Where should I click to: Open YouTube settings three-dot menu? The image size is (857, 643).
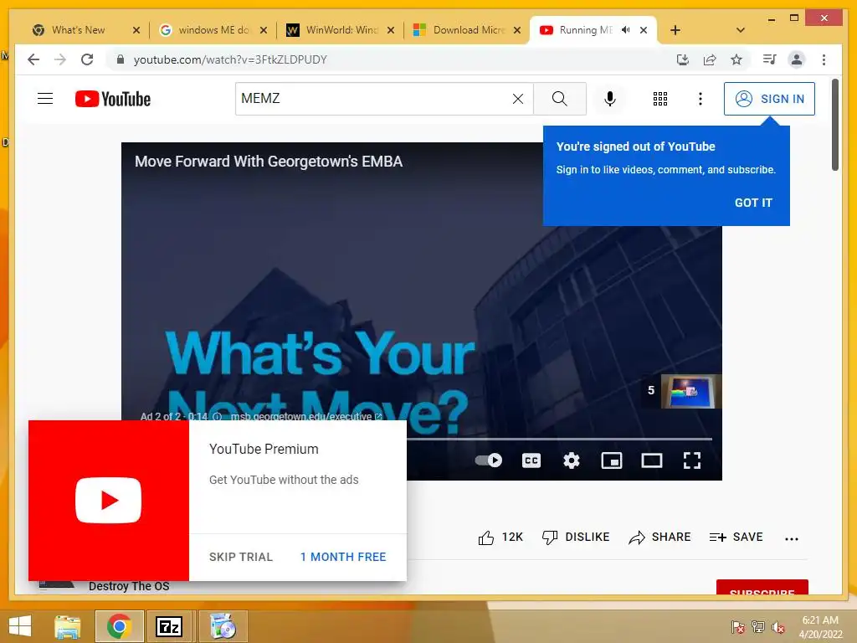pyautogui.click(x=700, y=99)
